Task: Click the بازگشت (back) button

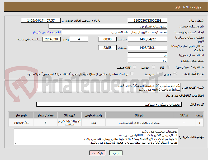Action: (x=97, y=153)
